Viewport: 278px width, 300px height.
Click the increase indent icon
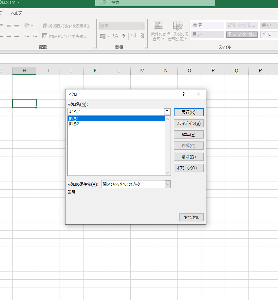click(x=35, y=36)
